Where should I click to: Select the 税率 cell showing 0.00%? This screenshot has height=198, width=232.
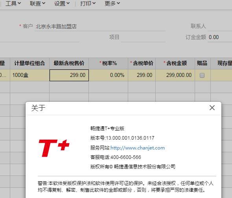click(108, 75)
